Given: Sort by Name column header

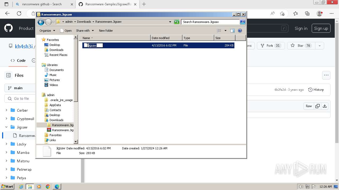Looking at the screenshot, I should [114, 38].
